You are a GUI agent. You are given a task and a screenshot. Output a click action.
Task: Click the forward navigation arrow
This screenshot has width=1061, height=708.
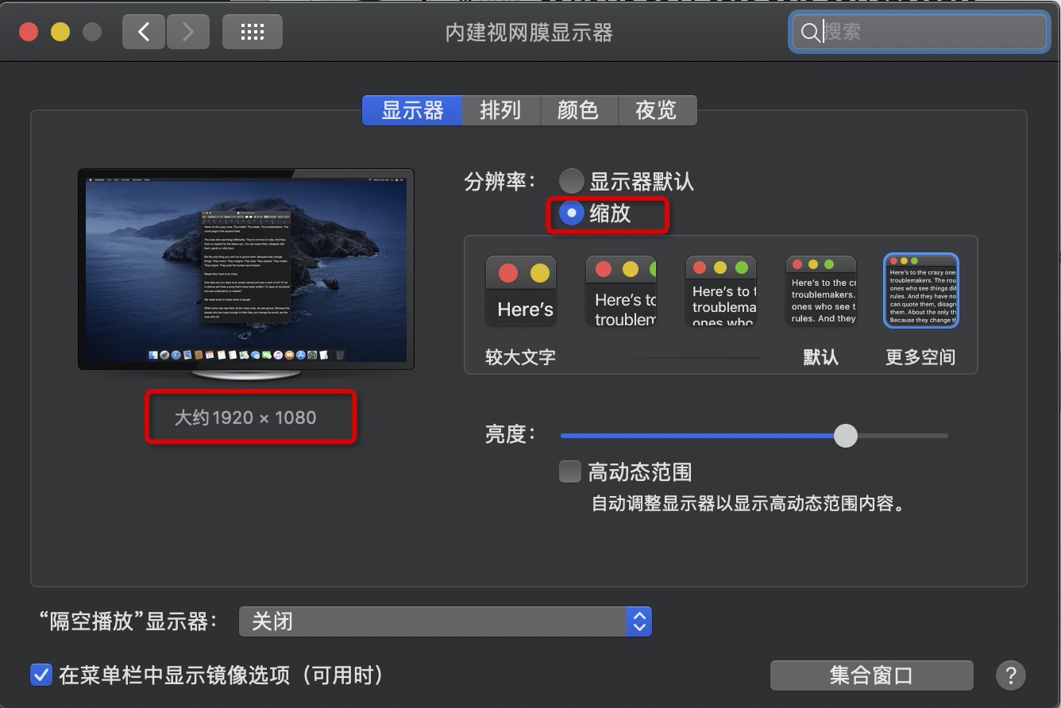(188, 32)
